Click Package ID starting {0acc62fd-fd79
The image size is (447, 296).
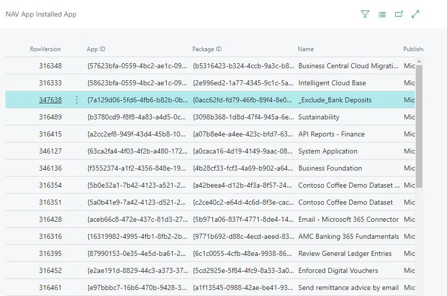[x=242, y=100]
